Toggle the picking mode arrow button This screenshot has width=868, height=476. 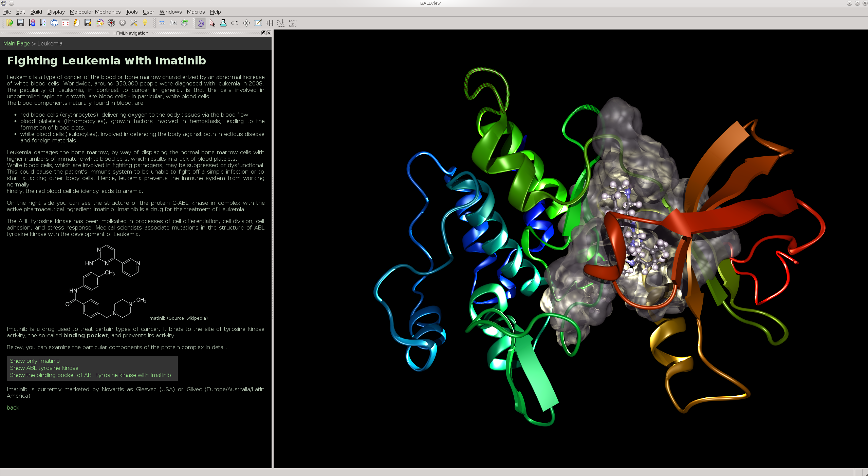212,23
